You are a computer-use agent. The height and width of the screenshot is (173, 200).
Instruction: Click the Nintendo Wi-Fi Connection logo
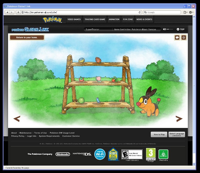click(100, 154)
